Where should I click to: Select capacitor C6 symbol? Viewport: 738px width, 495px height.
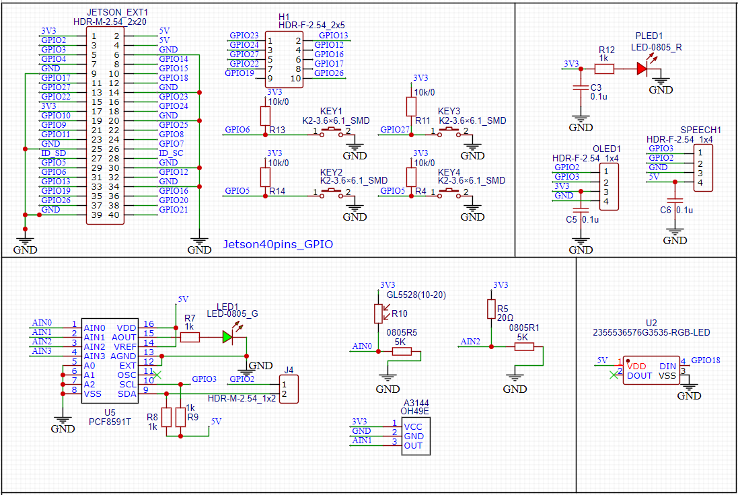[x=675, y=201]
